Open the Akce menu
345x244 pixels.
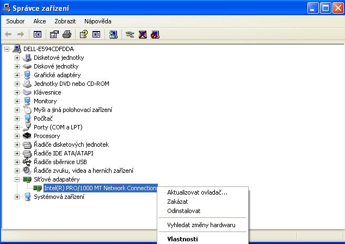click(40, 21)
